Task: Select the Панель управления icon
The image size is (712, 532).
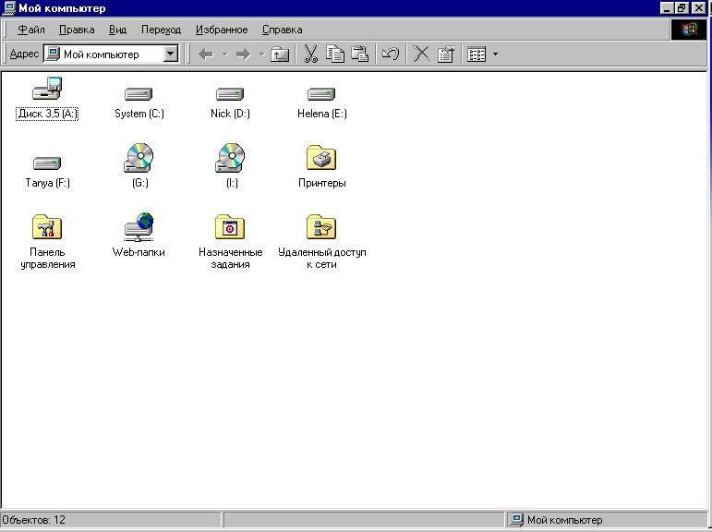Action: coord(47,226)
